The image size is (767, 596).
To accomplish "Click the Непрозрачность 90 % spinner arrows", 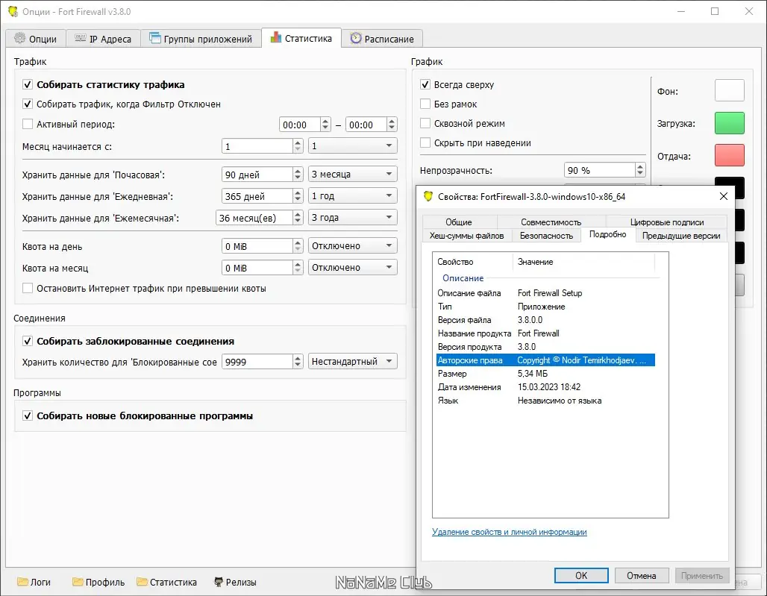I will tap(640, 170).
